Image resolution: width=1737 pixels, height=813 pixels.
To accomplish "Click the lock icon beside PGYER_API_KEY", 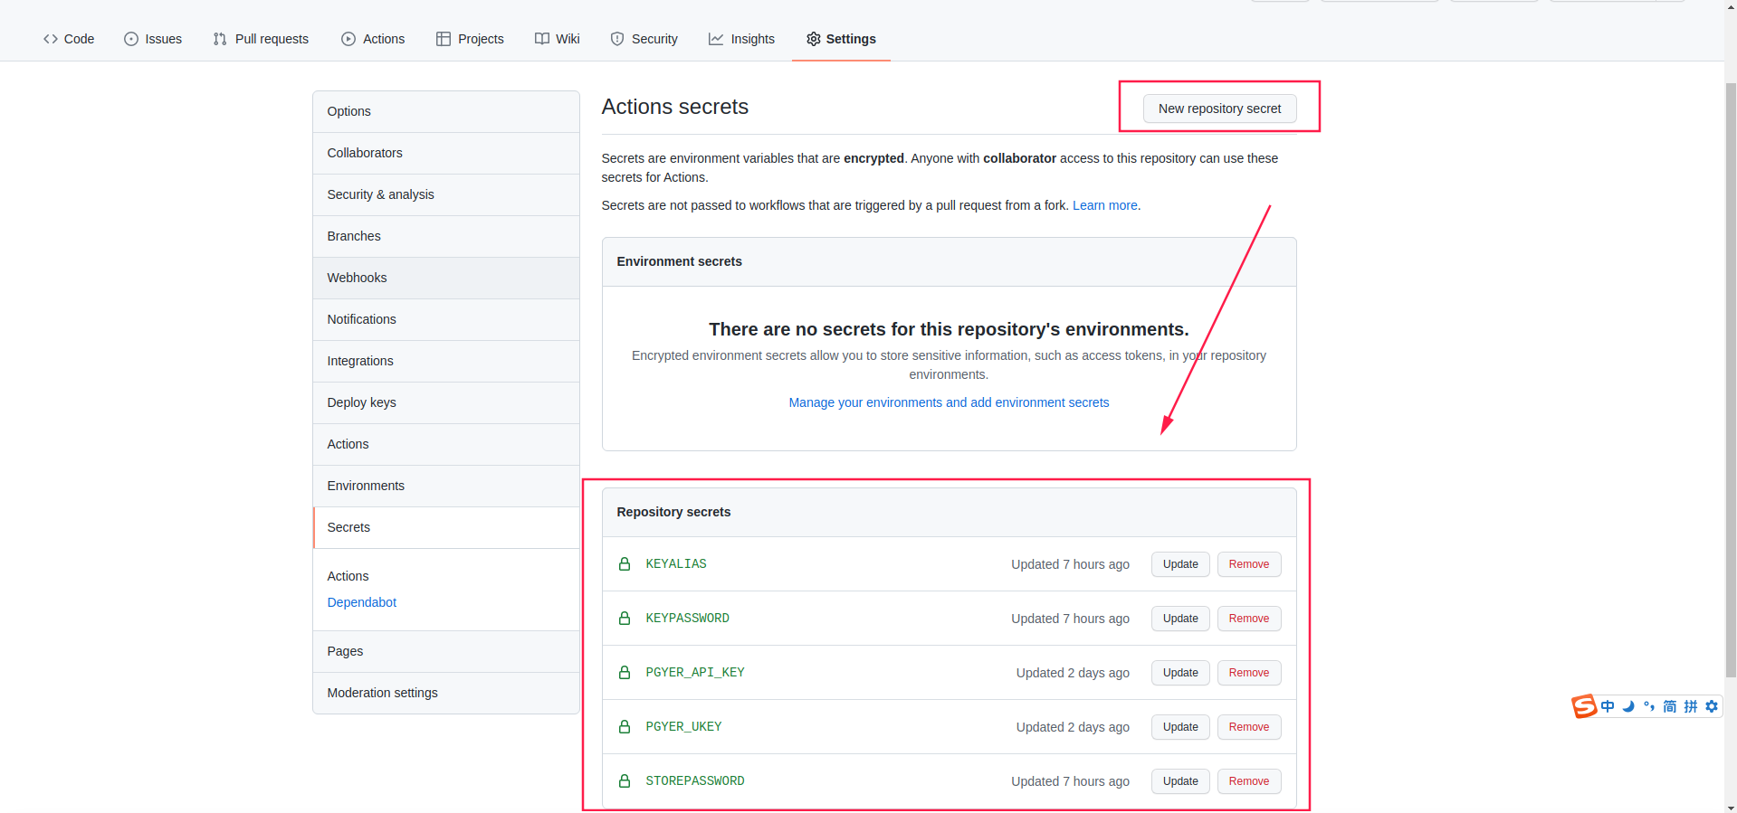I will 625,673.
